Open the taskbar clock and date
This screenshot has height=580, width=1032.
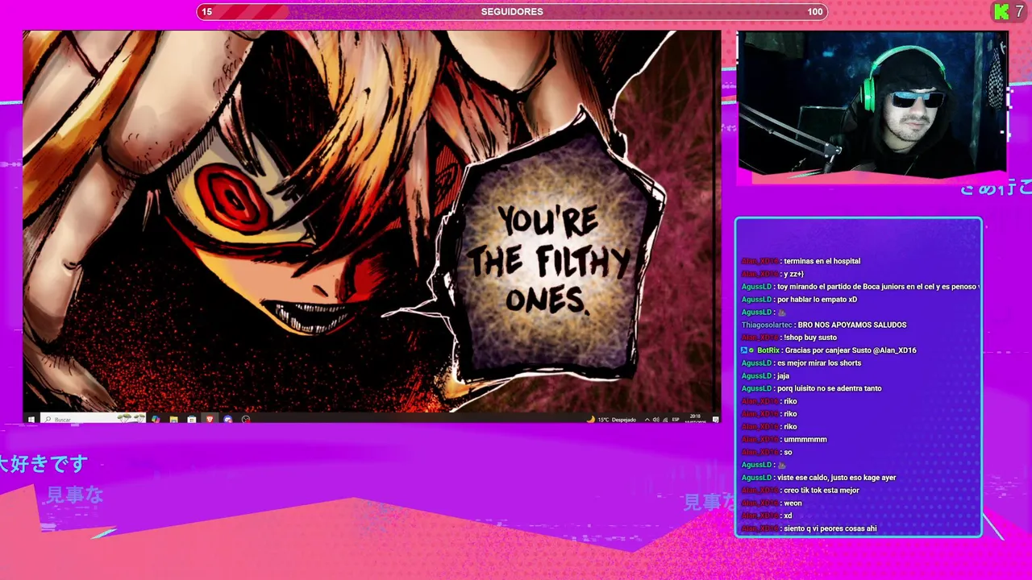point(695,420)
